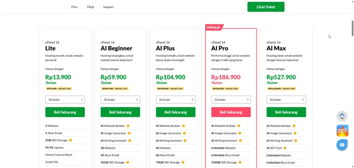Open the Support navigation link

108,7
